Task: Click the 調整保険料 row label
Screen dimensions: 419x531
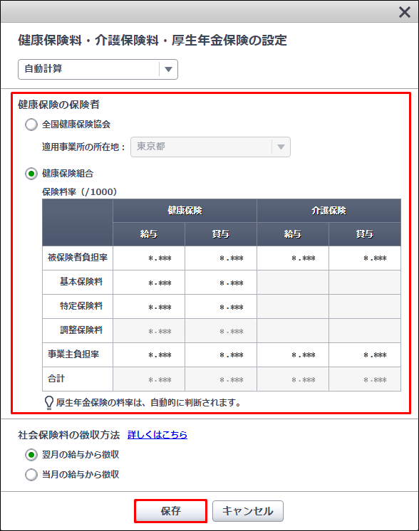Action: click(81, 330)
